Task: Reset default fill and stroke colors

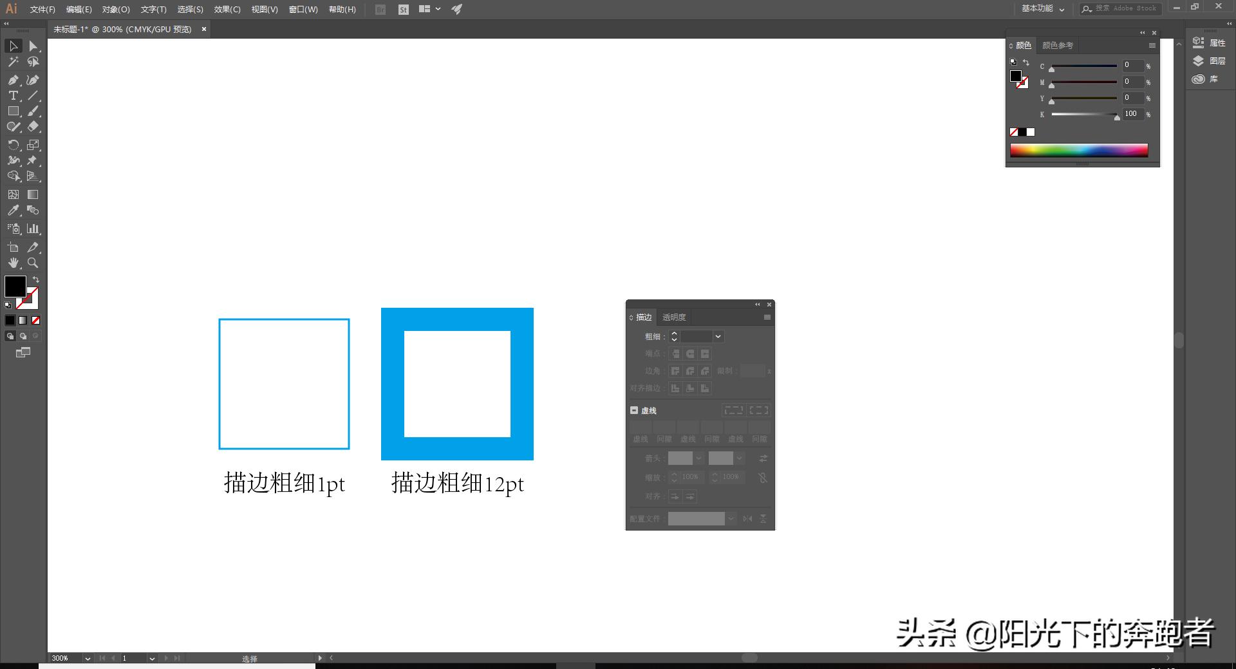Action: tap(8, 305)
